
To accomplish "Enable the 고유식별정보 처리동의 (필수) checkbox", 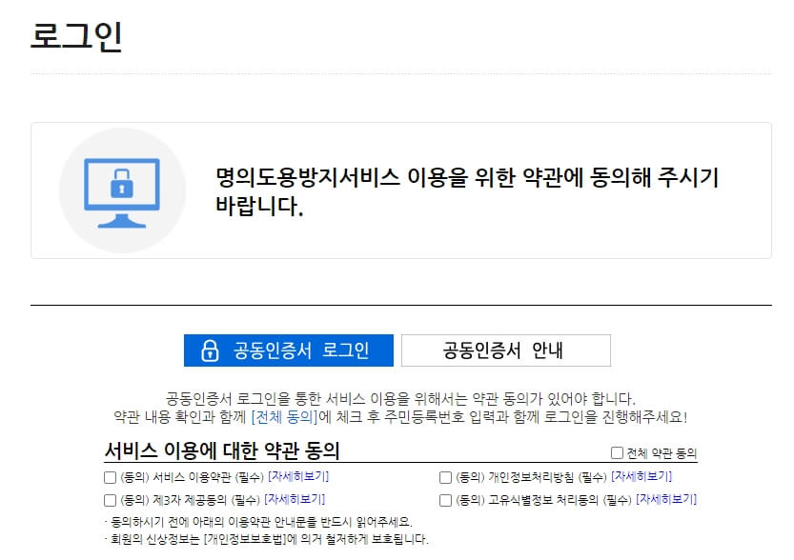I will click(446, 500).
